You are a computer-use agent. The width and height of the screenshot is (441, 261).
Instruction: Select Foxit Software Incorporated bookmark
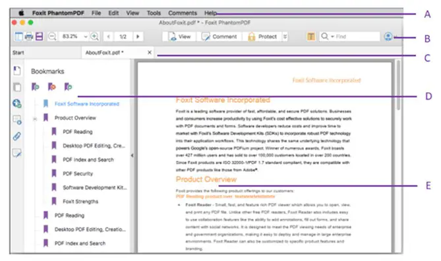tap(86, 103)
